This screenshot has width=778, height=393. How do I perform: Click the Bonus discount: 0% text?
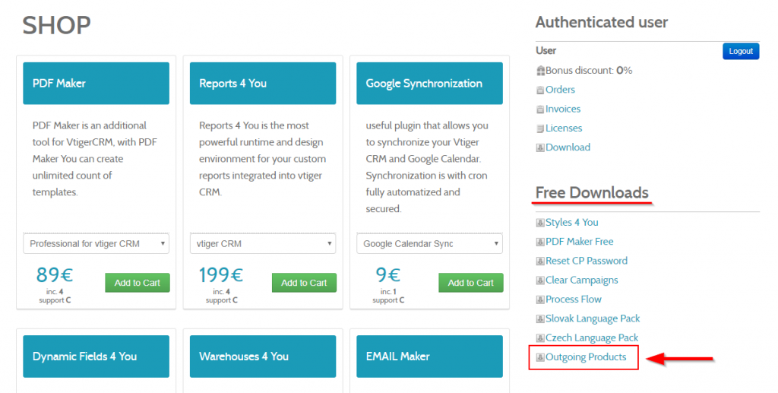(589, 71)
